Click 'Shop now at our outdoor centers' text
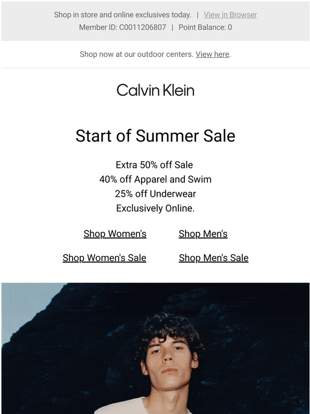This screenshot has height=414, width=310. [x=136, y=54]
